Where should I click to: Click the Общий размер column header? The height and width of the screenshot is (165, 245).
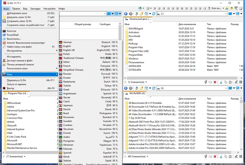(x=86, y=24)
